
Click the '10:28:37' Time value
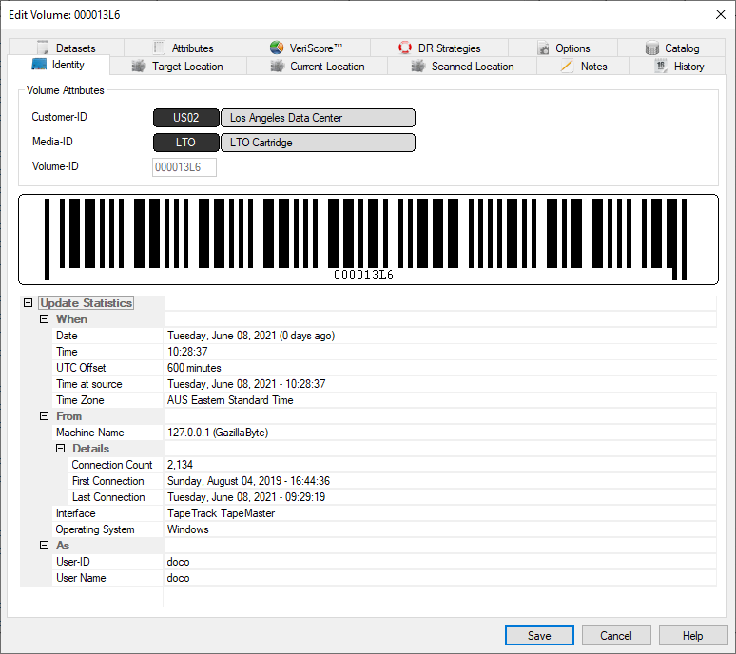[x=187, y=352]
